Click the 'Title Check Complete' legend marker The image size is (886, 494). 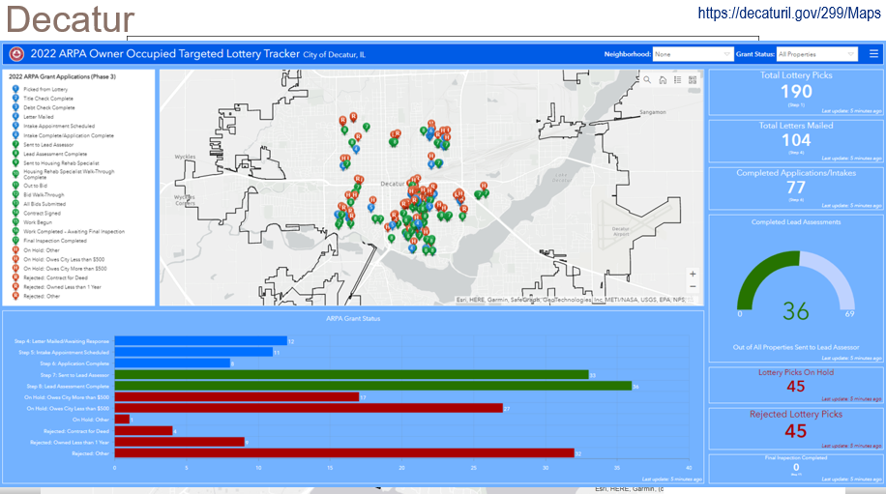(15, 99)
